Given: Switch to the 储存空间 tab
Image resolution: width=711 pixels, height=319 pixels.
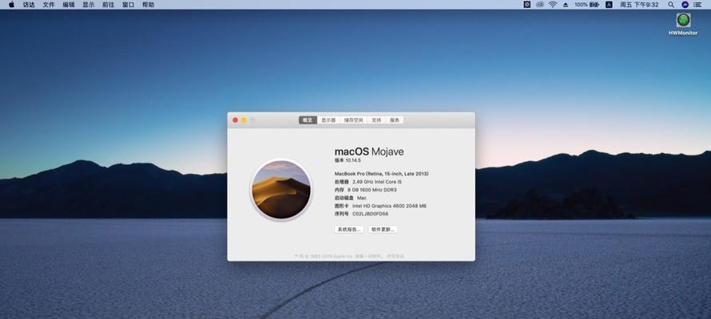Looking at the screenshot, I should [x=354, y=120].
